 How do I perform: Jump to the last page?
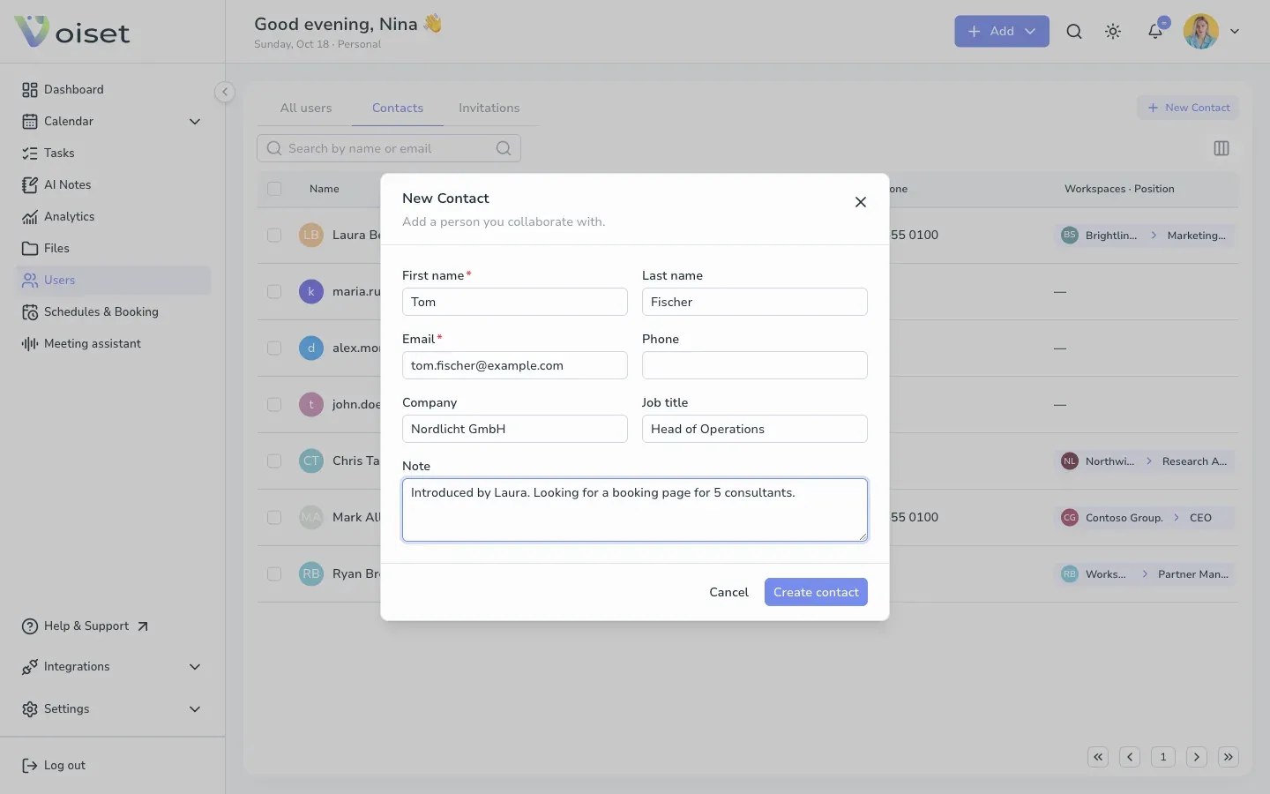[x=1229, y=757]
